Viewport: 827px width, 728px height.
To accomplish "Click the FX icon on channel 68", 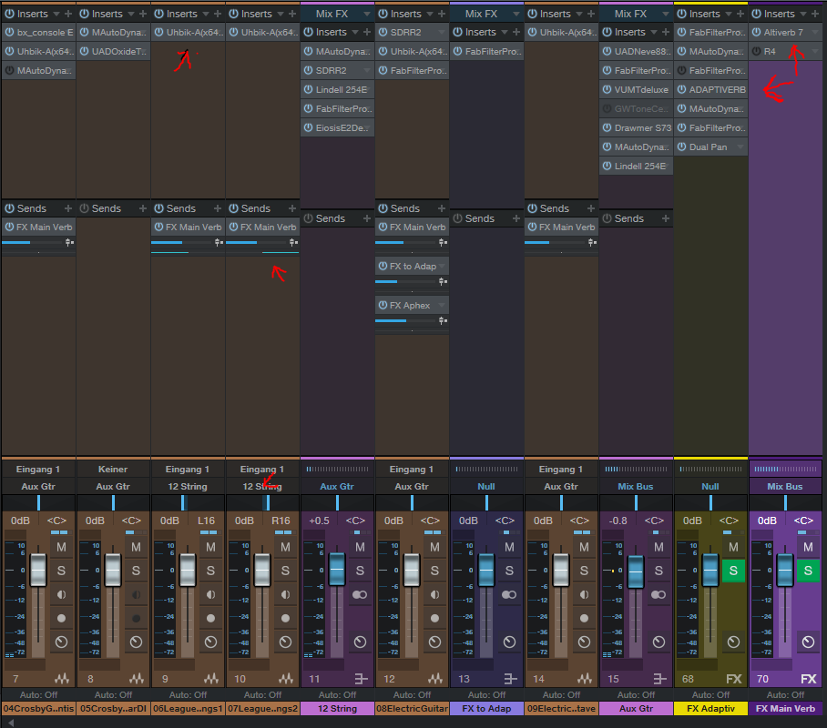I will tap(734, 679).
